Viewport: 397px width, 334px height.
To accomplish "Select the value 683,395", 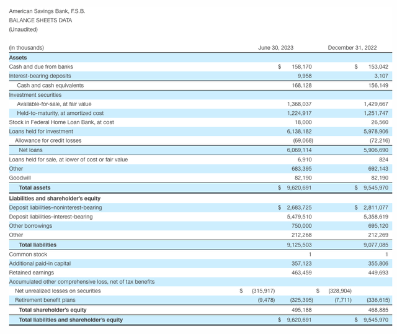I will coord(301,168).
